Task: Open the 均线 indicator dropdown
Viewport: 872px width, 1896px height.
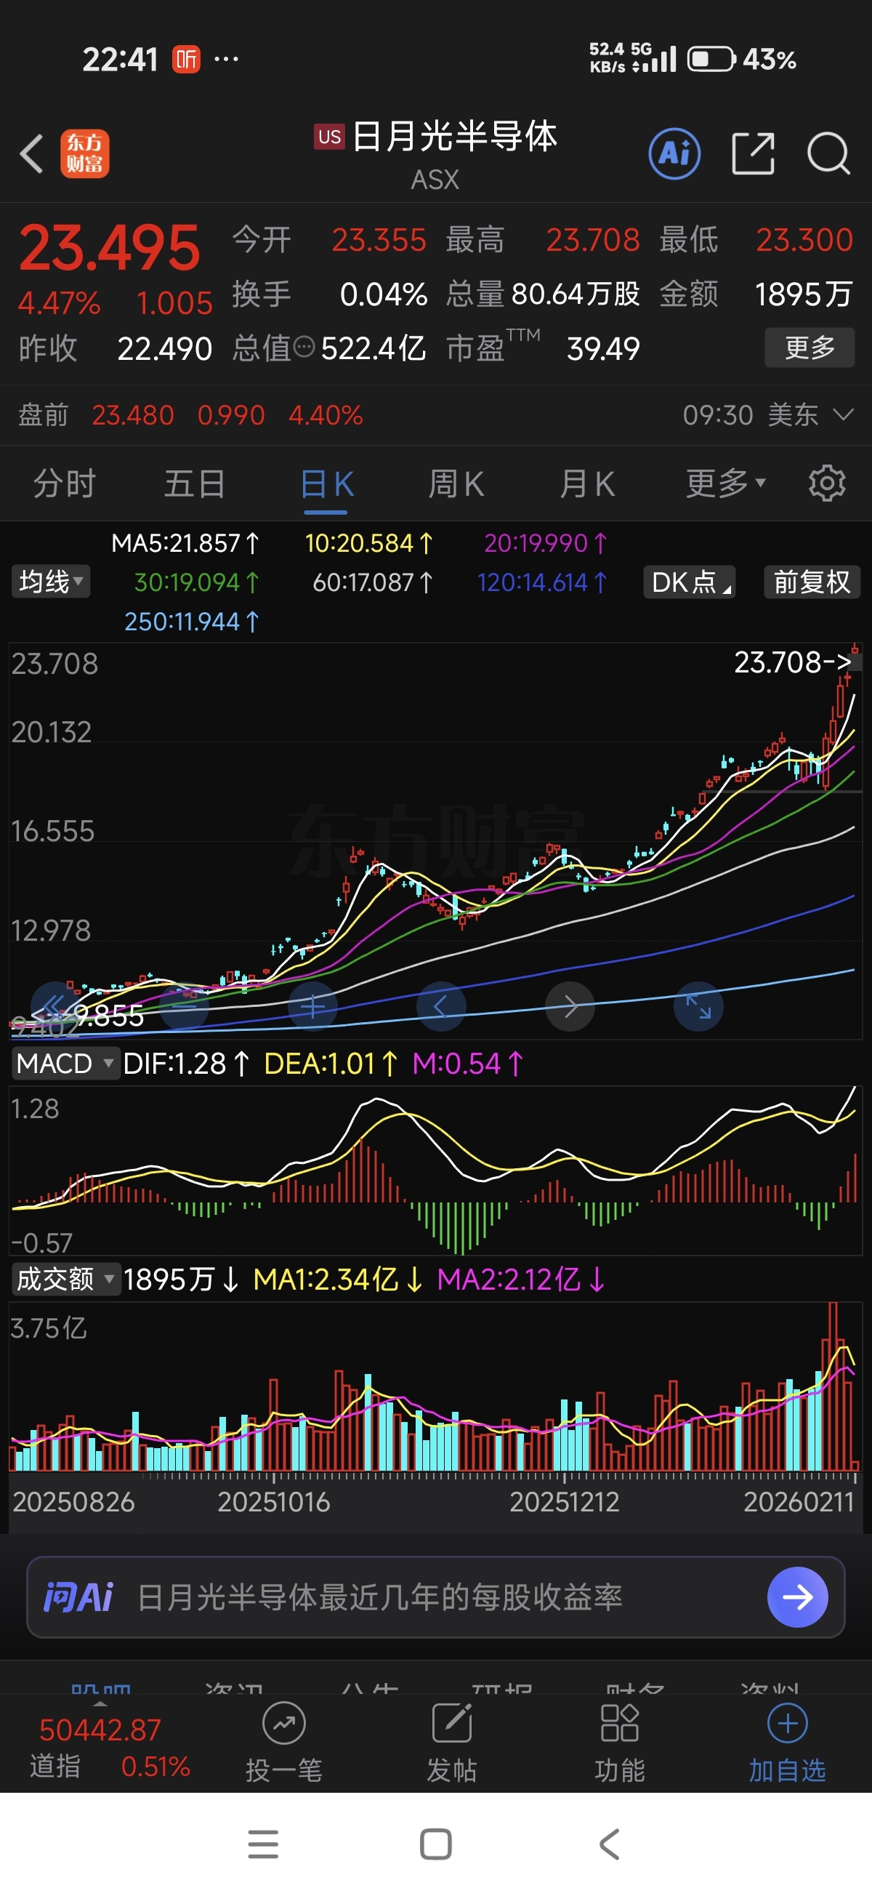Action: pos(51,582)
